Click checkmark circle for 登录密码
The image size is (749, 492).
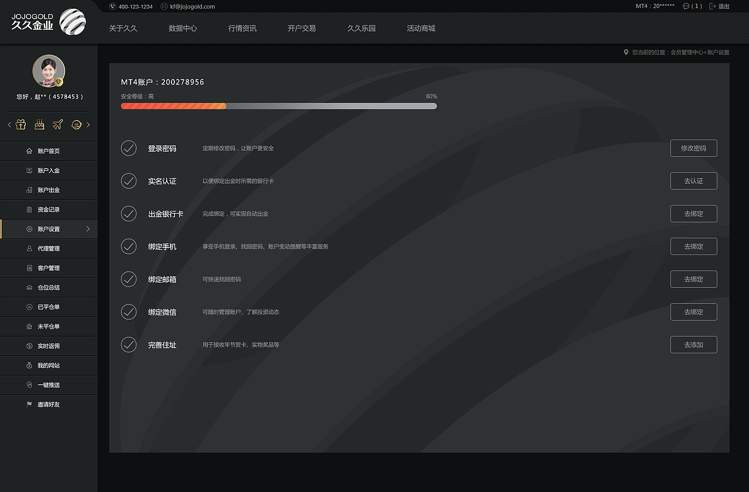(x=129, y=148)
